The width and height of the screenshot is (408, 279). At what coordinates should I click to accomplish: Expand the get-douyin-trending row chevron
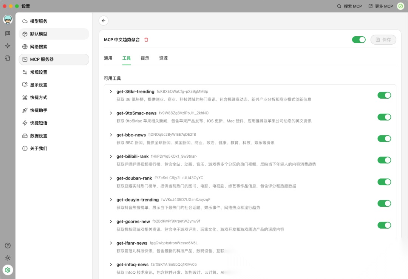click(111, 200)
